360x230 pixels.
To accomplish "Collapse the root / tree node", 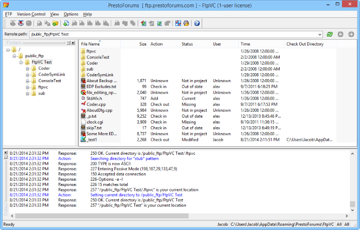I will click(8, 50).
